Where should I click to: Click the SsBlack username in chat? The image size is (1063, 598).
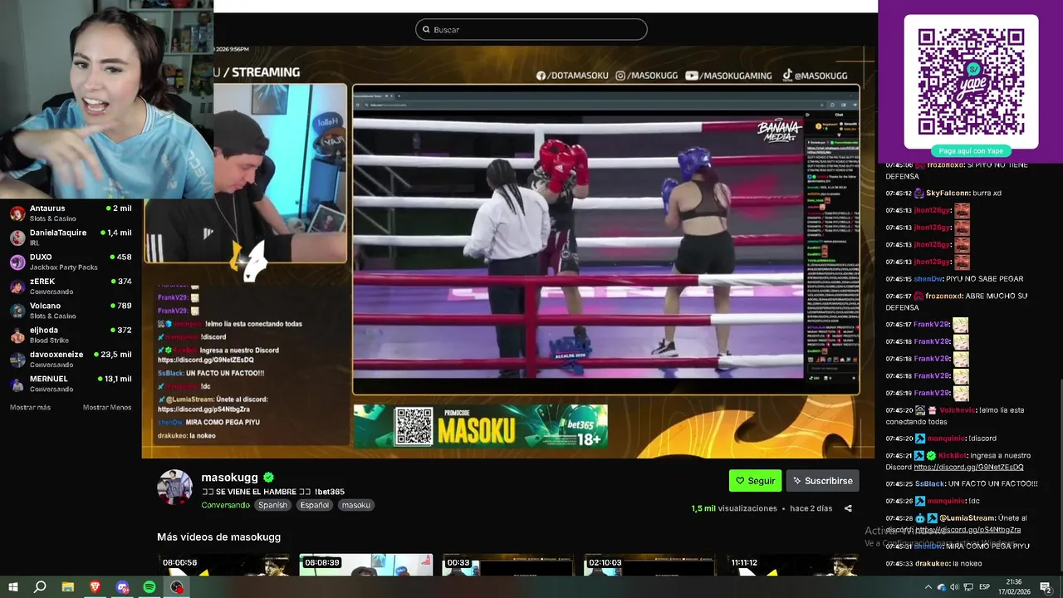(x=929, y=484)
